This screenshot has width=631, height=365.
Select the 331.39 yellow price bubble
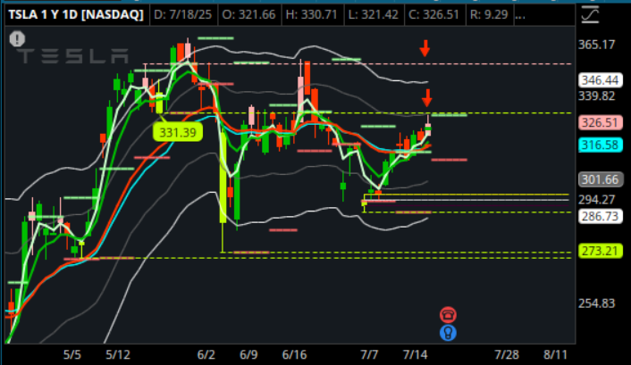pos(178,132)
